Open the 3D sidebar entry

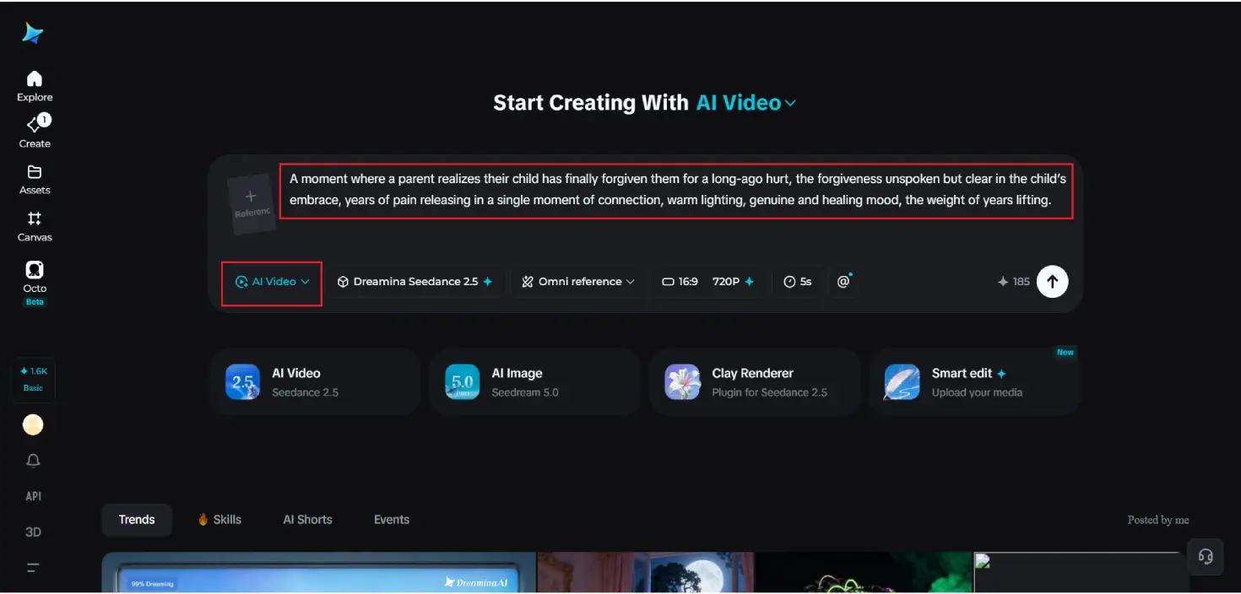coord(33,532)
